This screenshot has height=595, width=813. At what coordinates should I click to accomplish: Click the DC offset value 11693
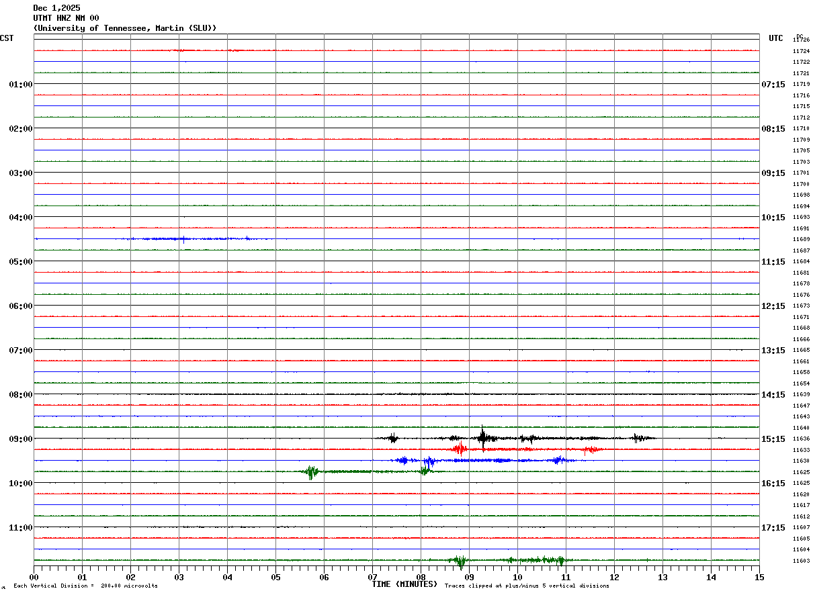coord(801,218)
